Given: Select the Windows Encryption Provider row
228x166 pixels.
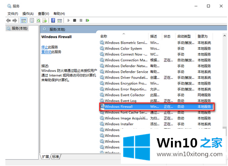Looking at the screenshot, I should pyautogui.click(x=156, y=83).
